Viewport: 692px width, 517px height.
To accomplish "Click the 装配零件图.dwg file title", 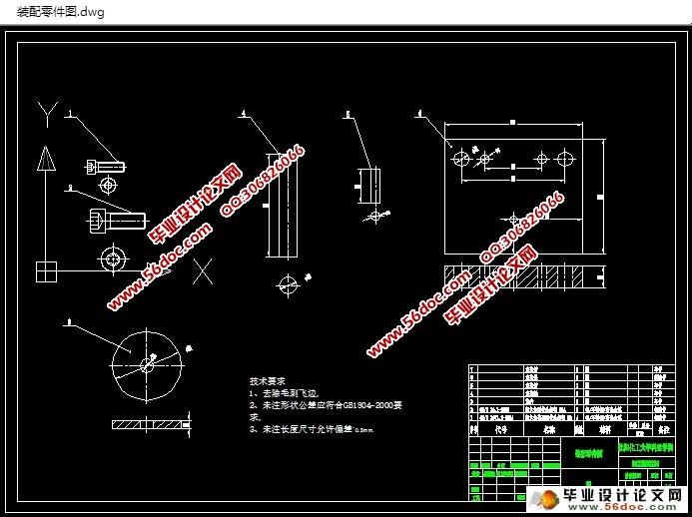I will point(60,12).
